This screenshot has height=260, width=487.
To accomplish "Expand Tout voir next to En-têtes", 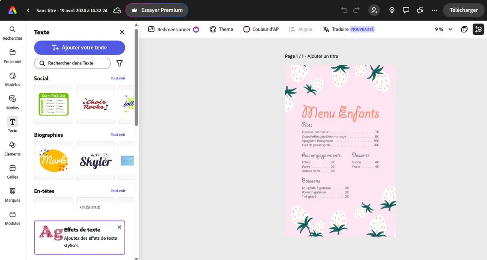I will (x=118, y=191).
